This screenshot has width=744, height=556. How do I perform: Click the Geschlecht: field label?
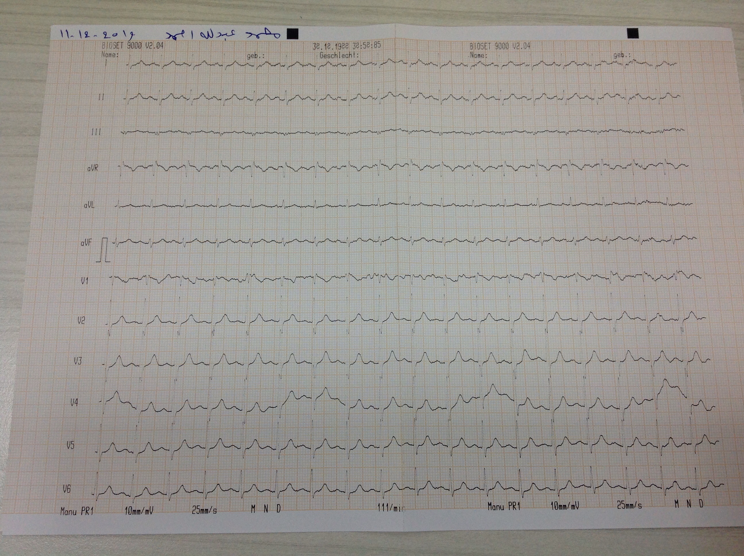click(339, 55)
